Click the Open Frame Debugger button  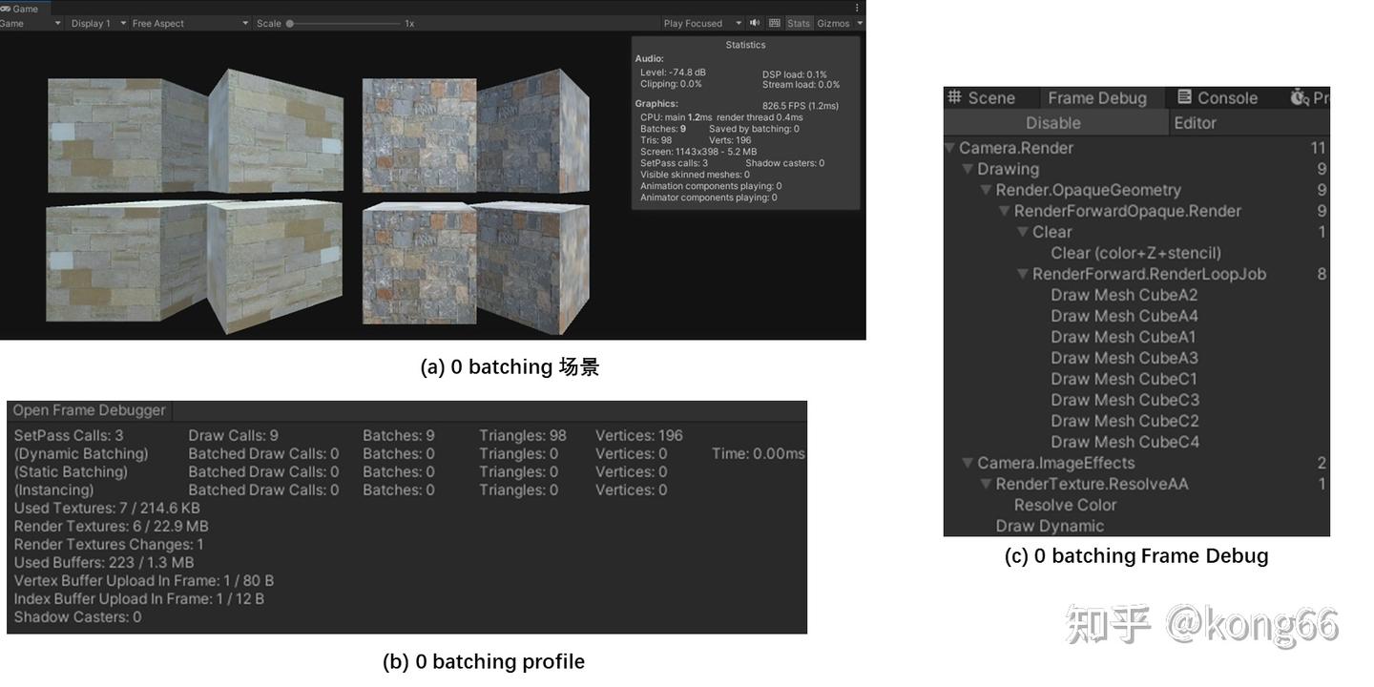[x=89, y=409]
